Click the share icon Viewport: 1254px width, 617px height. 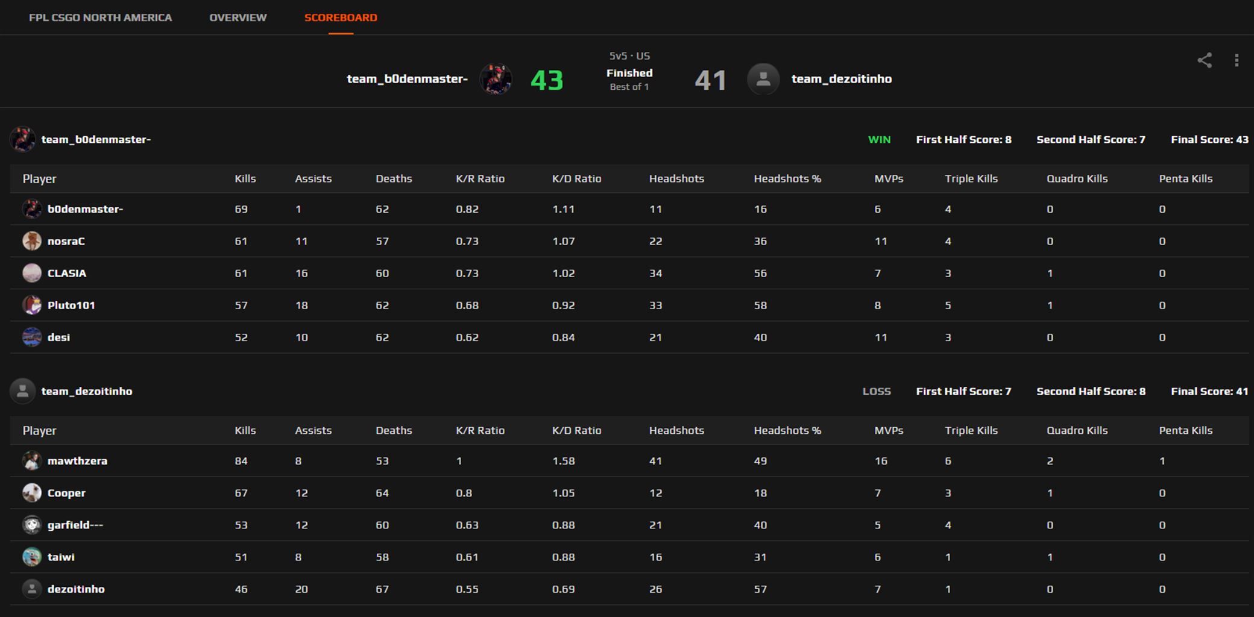click(1204, 60)
